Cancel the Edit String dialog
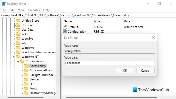Image resolution: width=176 pixels, height=99 pixels. tap(145, 71)
